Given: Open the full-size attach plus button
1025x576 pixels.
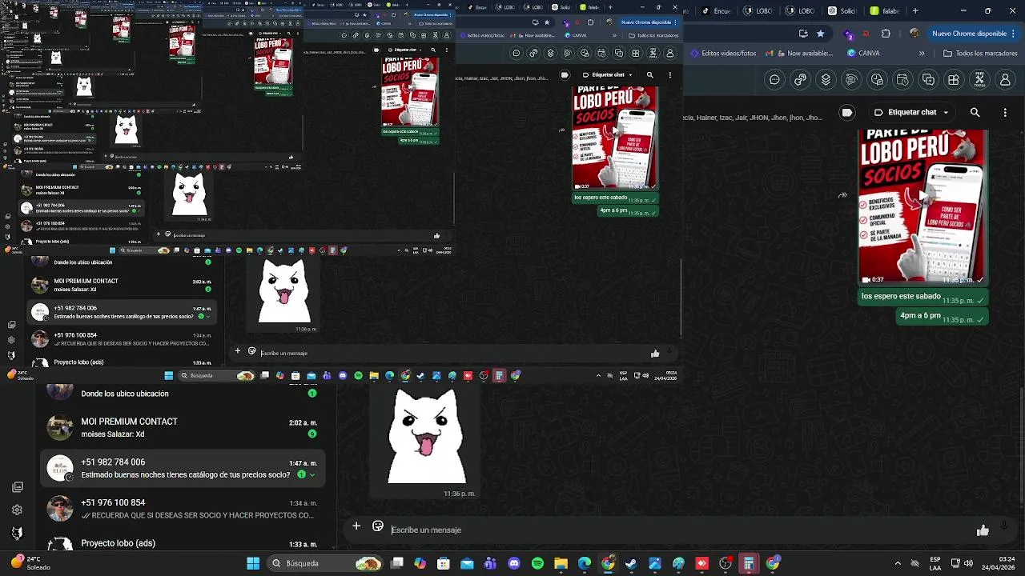Looking at the screenshot, I should coord(356,526).
